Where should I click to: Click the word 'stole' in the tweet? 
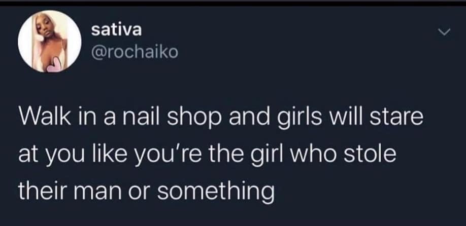coord(370,154)
